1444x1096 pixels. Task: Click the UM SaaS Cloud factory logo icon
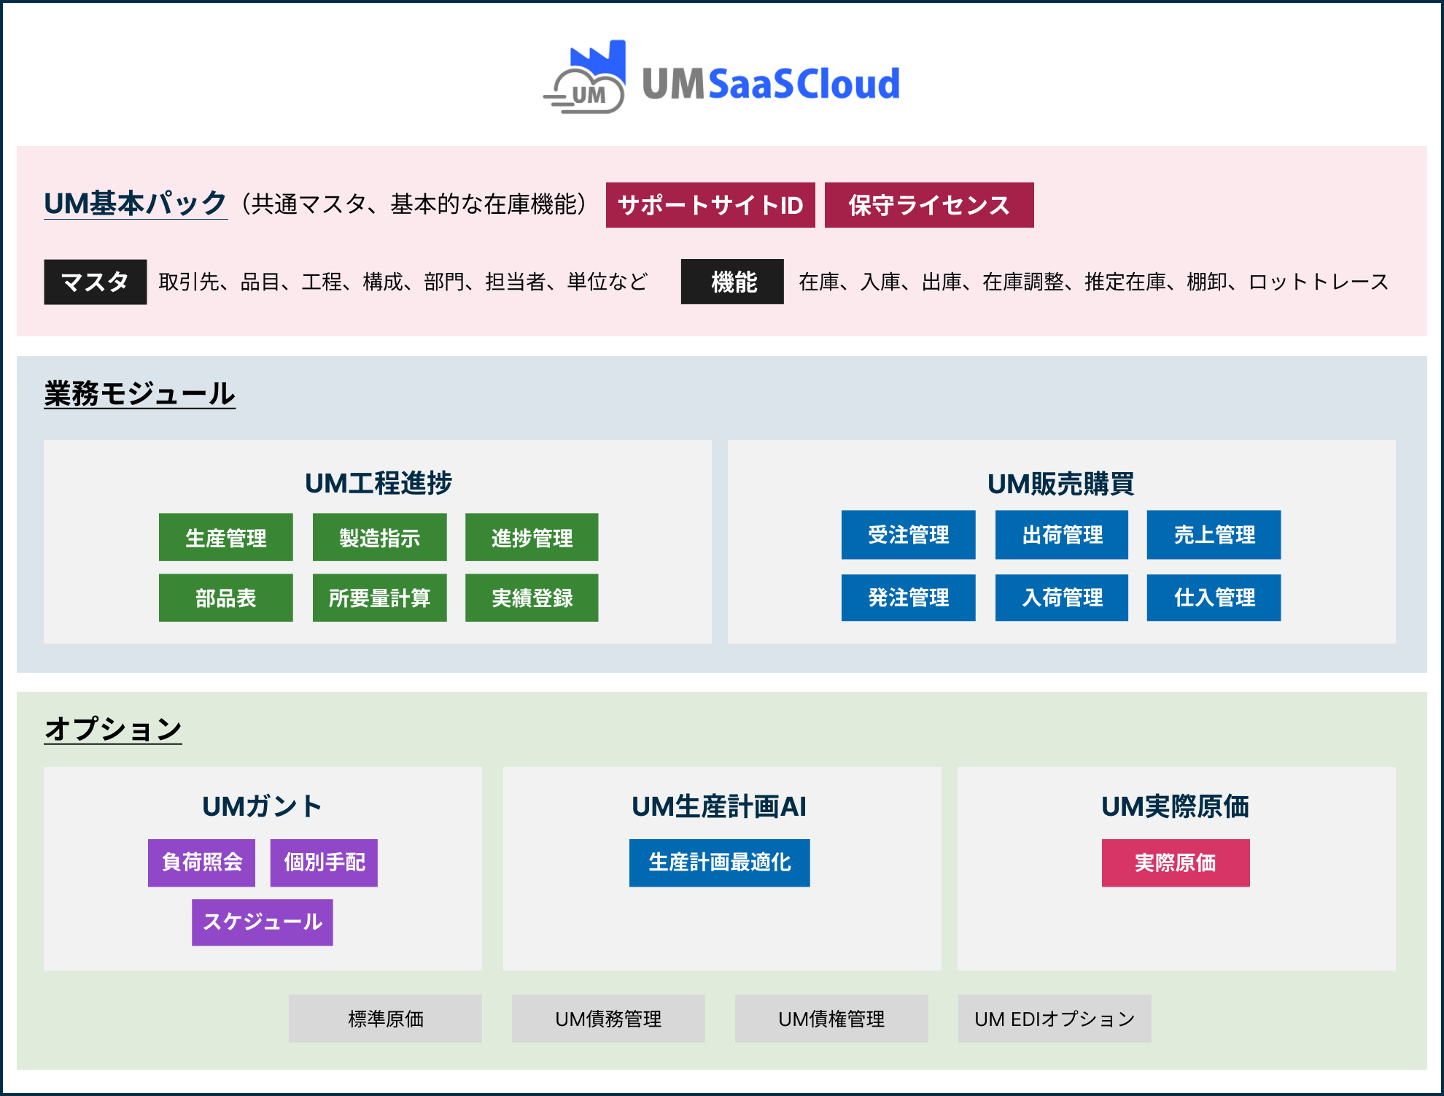(x=585, y=77)
